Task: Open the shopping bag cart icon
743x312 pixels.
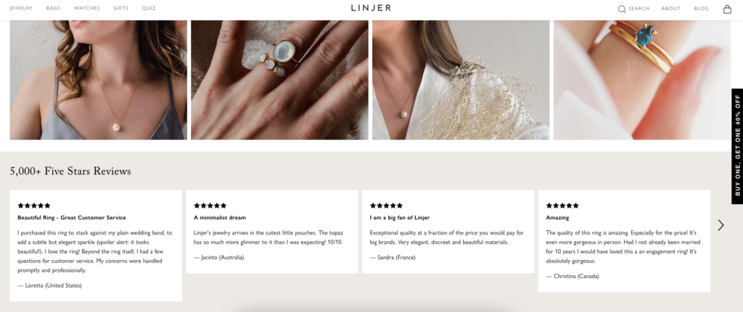Action: point(727,9)
